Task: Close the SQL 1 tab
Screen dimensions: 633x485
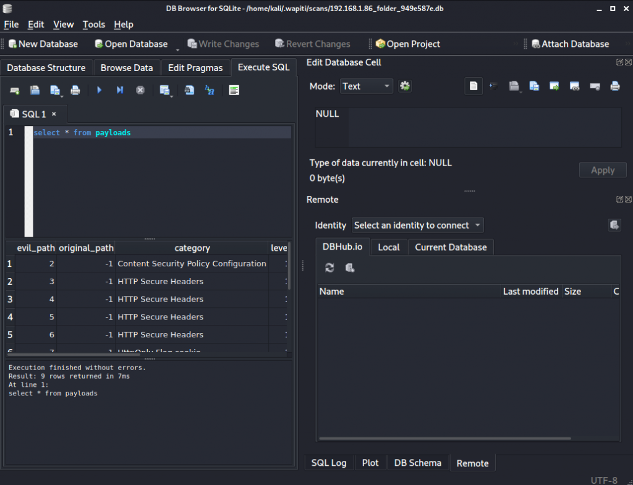Action: [54, 114]
